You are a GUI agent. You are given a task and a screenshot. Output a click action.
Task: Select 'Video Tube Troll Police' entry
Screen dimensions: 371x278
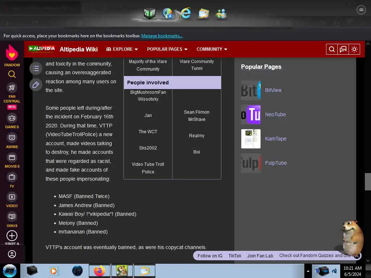[x=148, y=168]
